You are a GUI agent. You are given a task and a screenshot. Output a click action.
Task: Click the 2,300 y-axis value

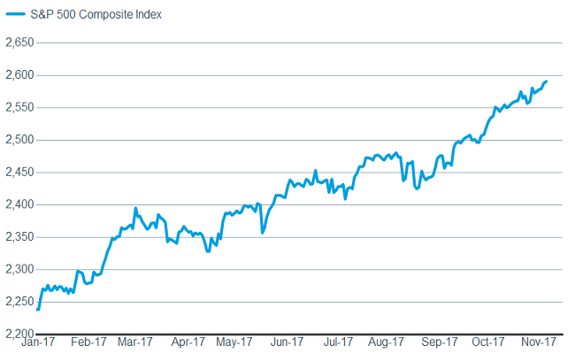coord(19,269)
